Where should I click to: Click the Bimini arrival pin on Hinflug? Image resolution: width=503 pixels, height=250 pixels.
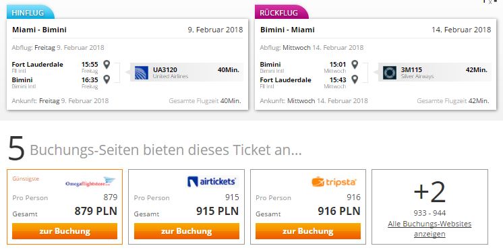(107, 79)
